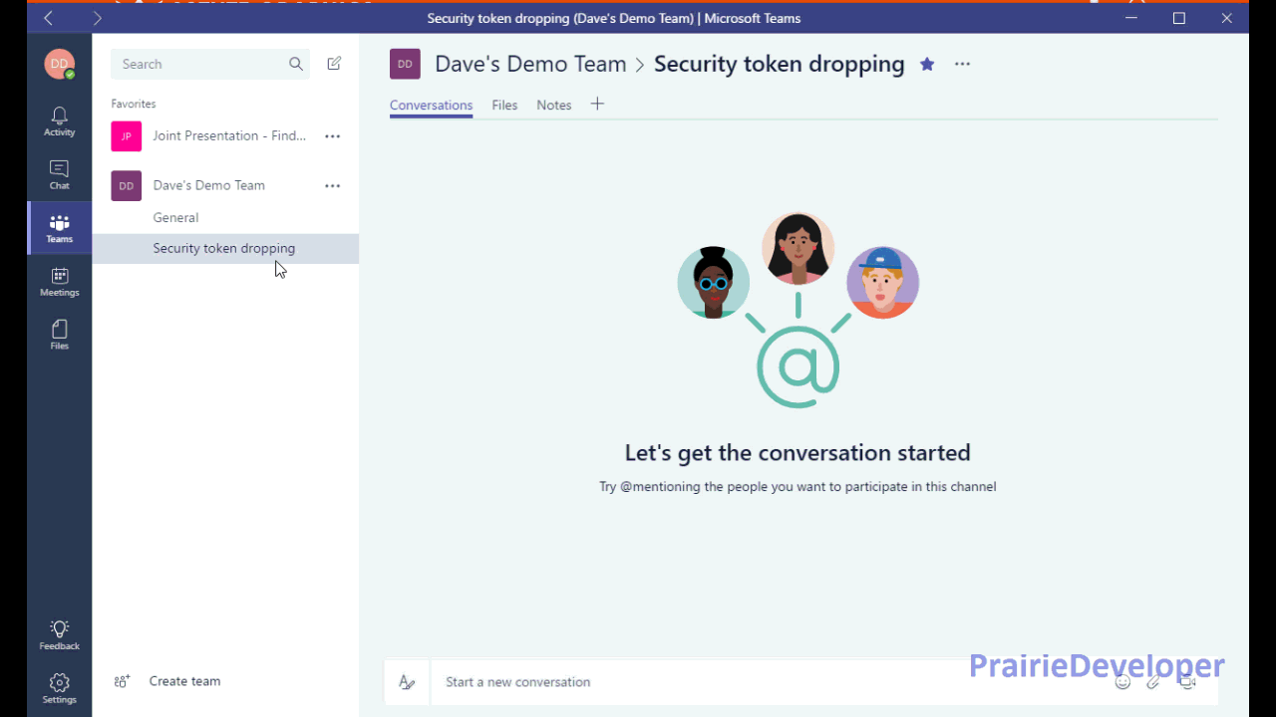1276x717 pixels.
Task: Open the Activity feed
Action: (x=59, y=121)
